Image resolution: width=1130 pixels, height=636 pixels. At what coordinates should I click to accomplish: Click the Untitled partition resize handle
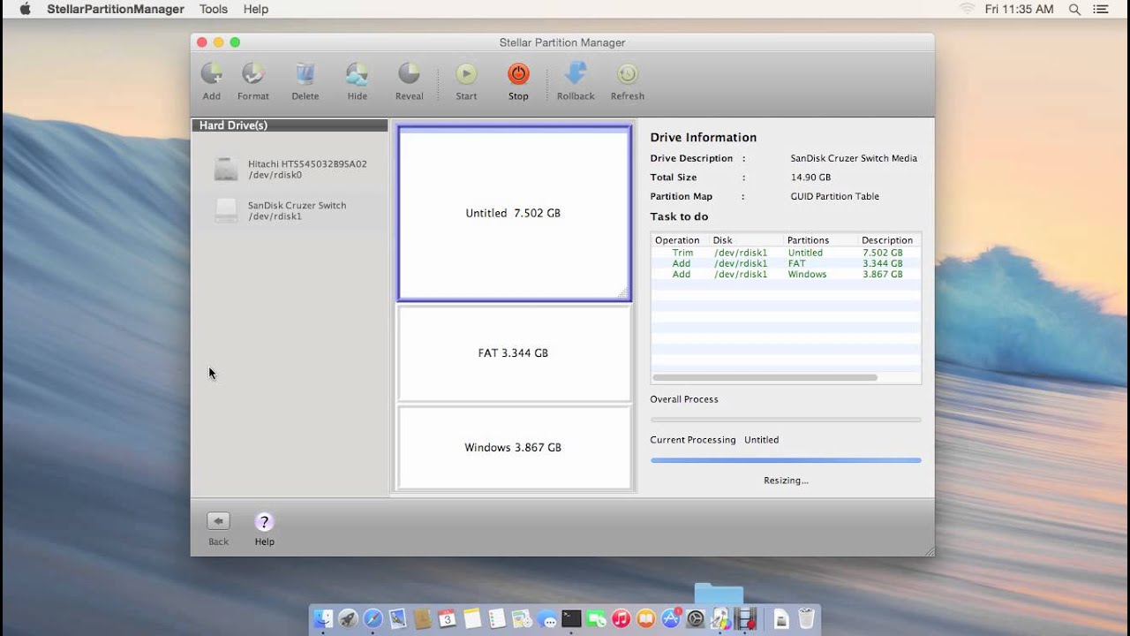[623, 293]
